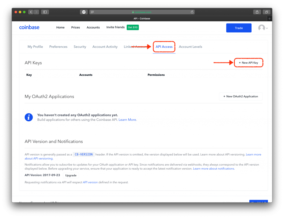Click the blue Trade button

pyautogui.click(x=239, y=28)
